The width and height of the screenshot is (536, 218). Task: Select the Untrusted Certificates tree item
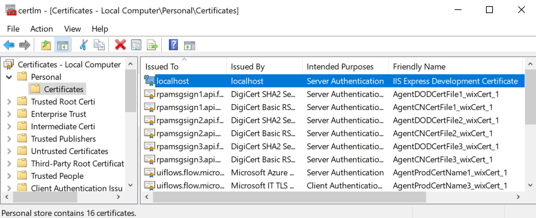point(69,151)
